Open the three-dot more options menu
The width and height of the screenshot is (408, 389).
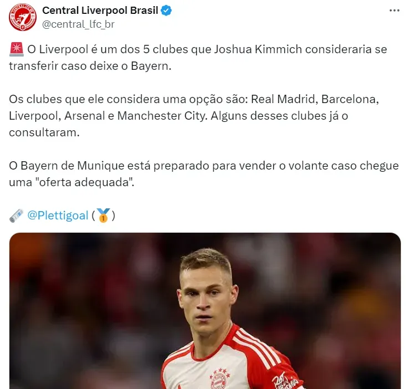click(394, 11)
